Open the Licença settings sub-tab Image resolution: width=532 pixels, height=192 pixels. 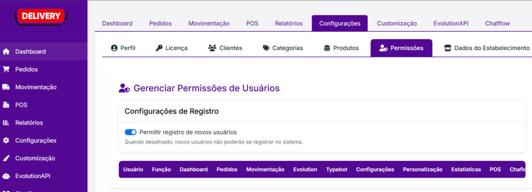[x=171, y=48]
